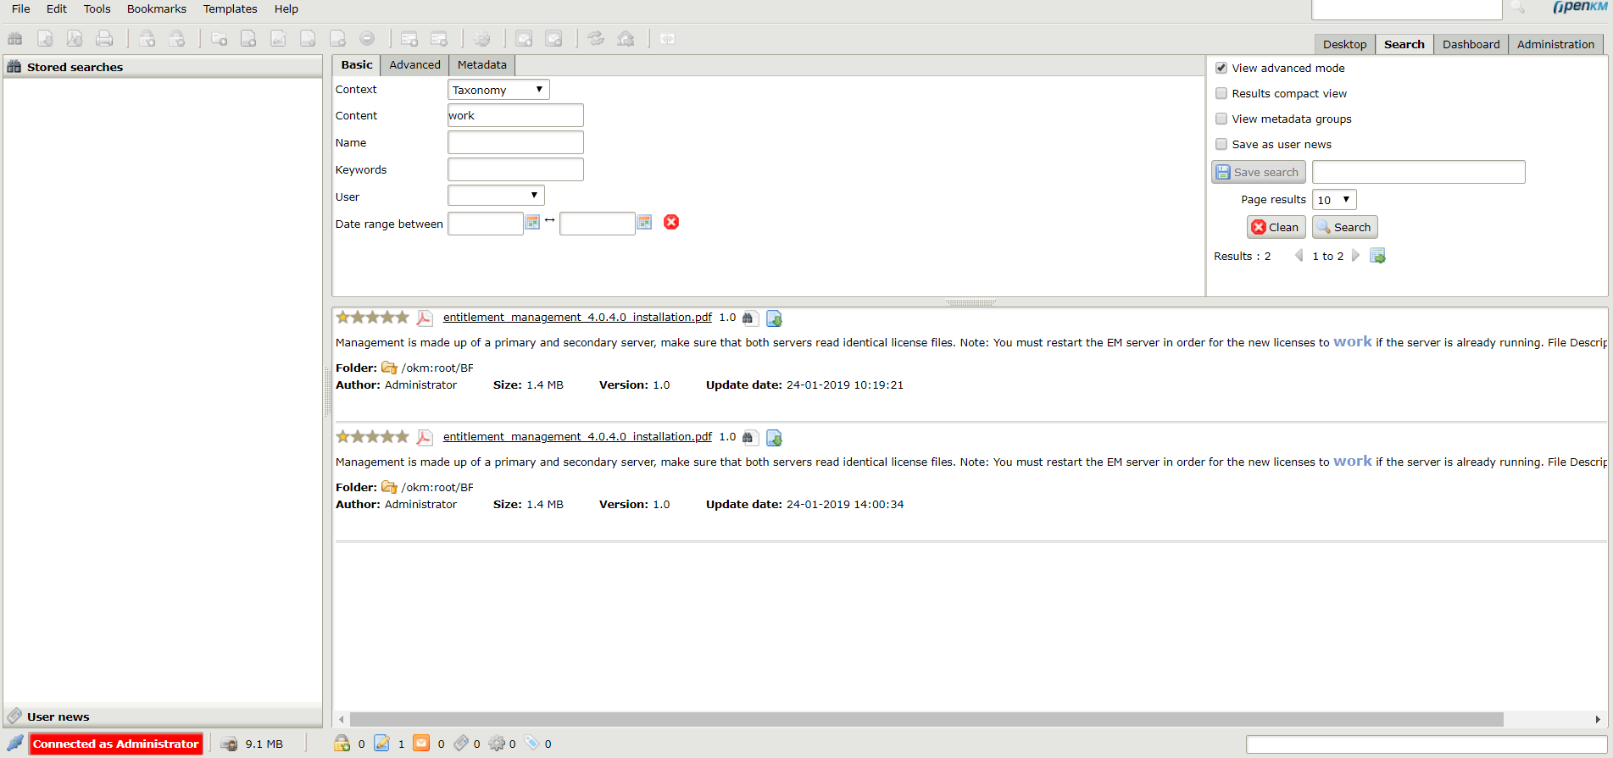Expand the User dropdown

click(x=496, y=196)
